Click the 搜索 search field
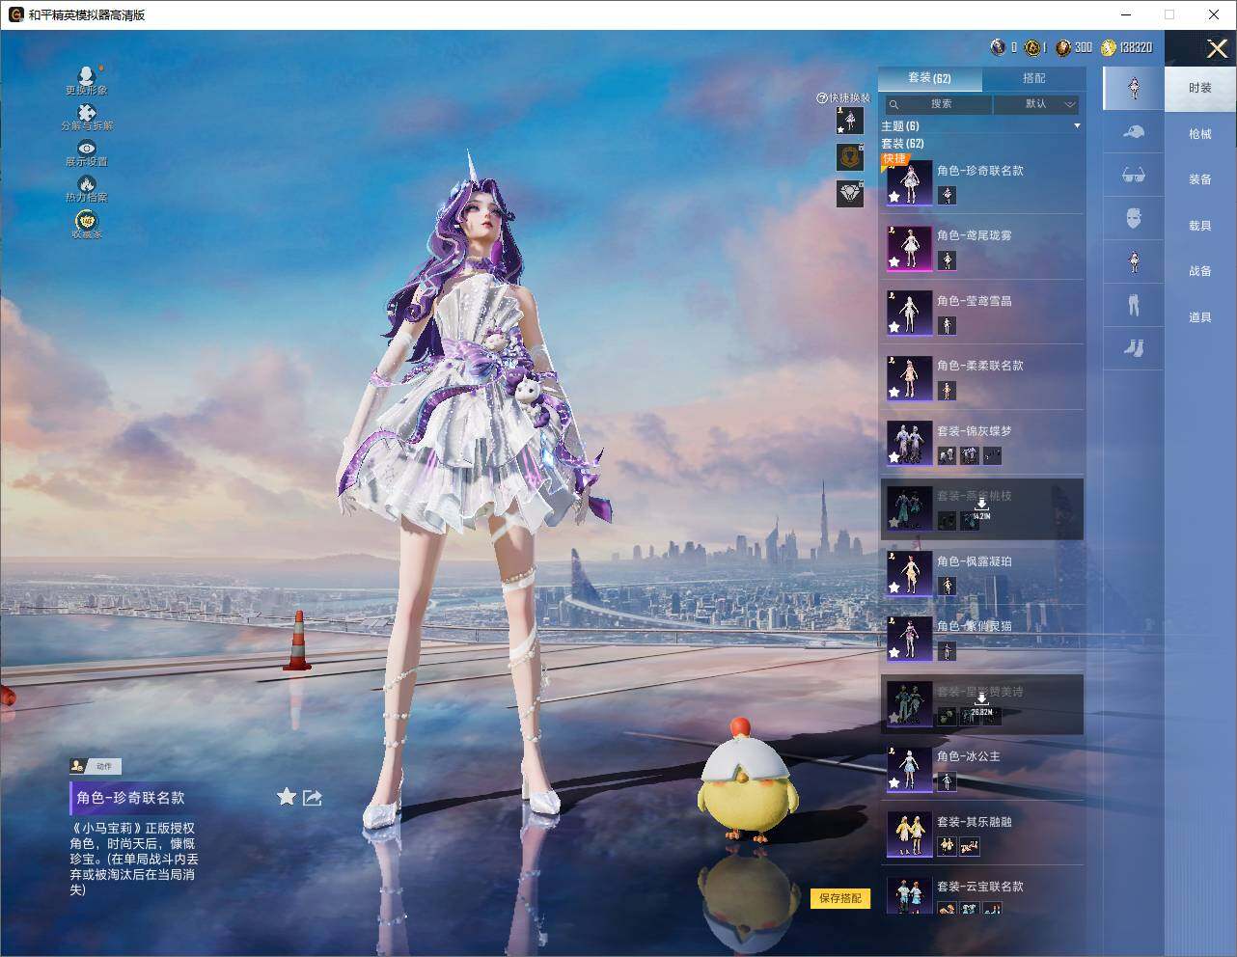The width and height of the screenshot is (1237, 957). (941, 104)
